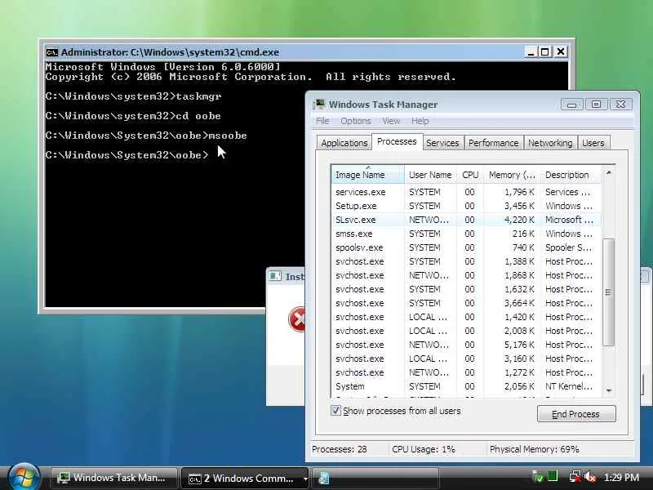Select svchost.exe row using 1,420 K
The image size is (653, 490).
[x=466, y=317]
